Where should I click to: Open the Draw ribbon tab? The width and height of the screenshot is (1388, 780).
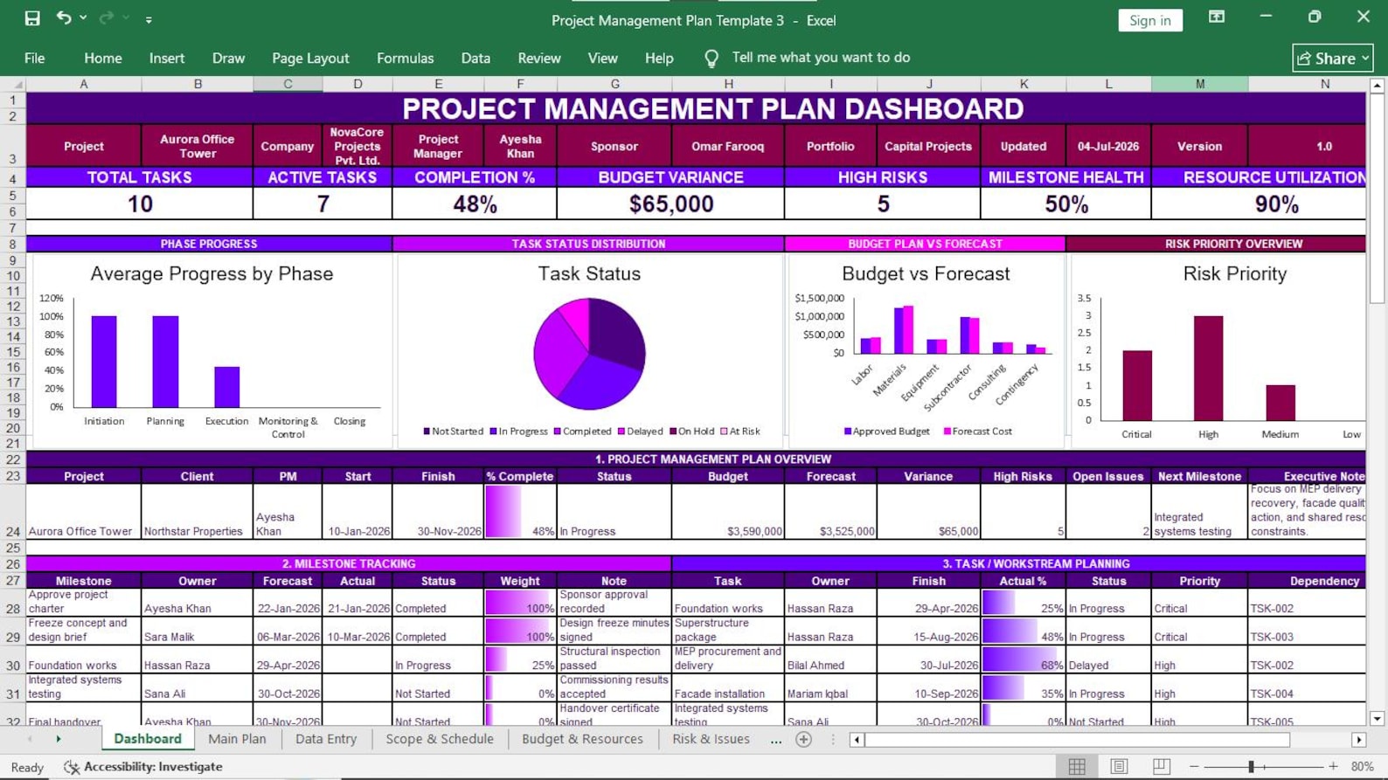coord(228,58)
